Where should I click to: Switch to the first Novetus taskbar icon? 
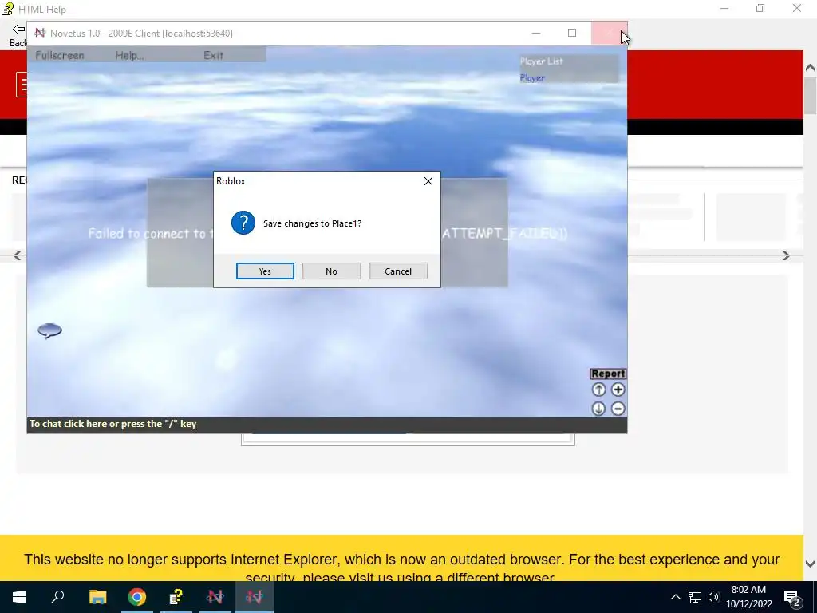click(215, 597)
